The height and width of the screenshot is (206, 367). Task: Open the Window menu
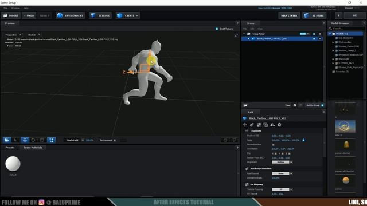tap(15, 8)
